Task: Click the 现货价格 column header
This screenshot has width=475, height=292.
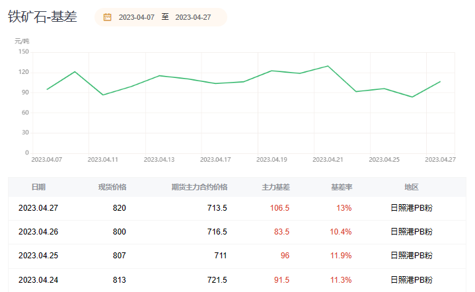Action: click(x=112, y=188)
